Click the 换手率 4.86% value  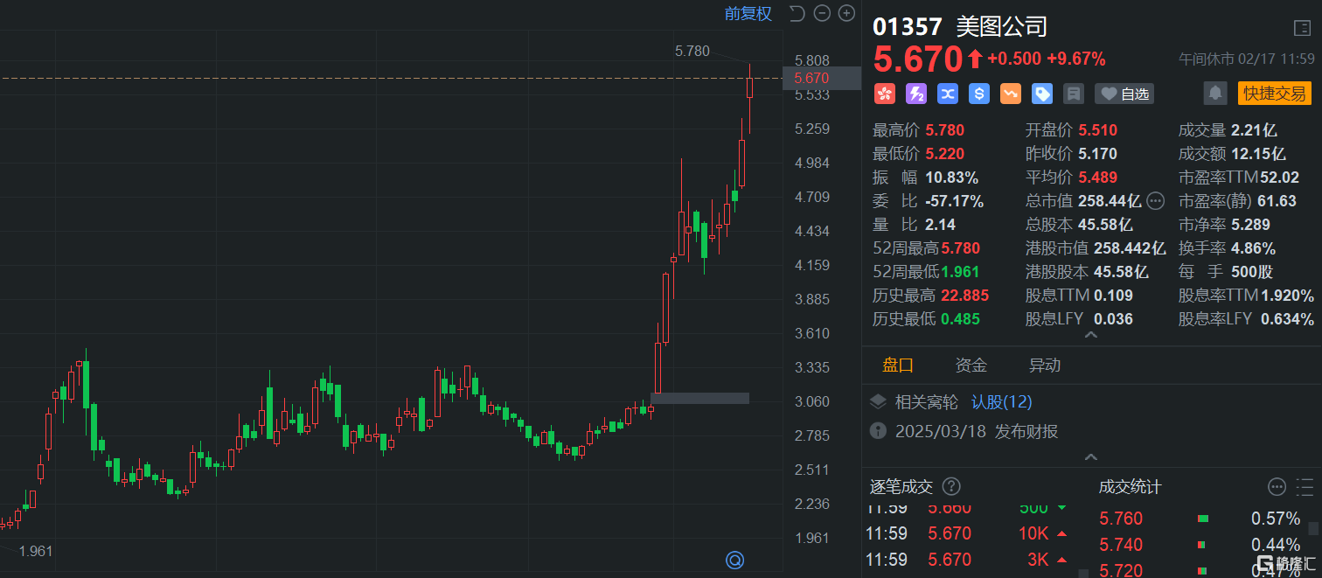[1253, 248]
